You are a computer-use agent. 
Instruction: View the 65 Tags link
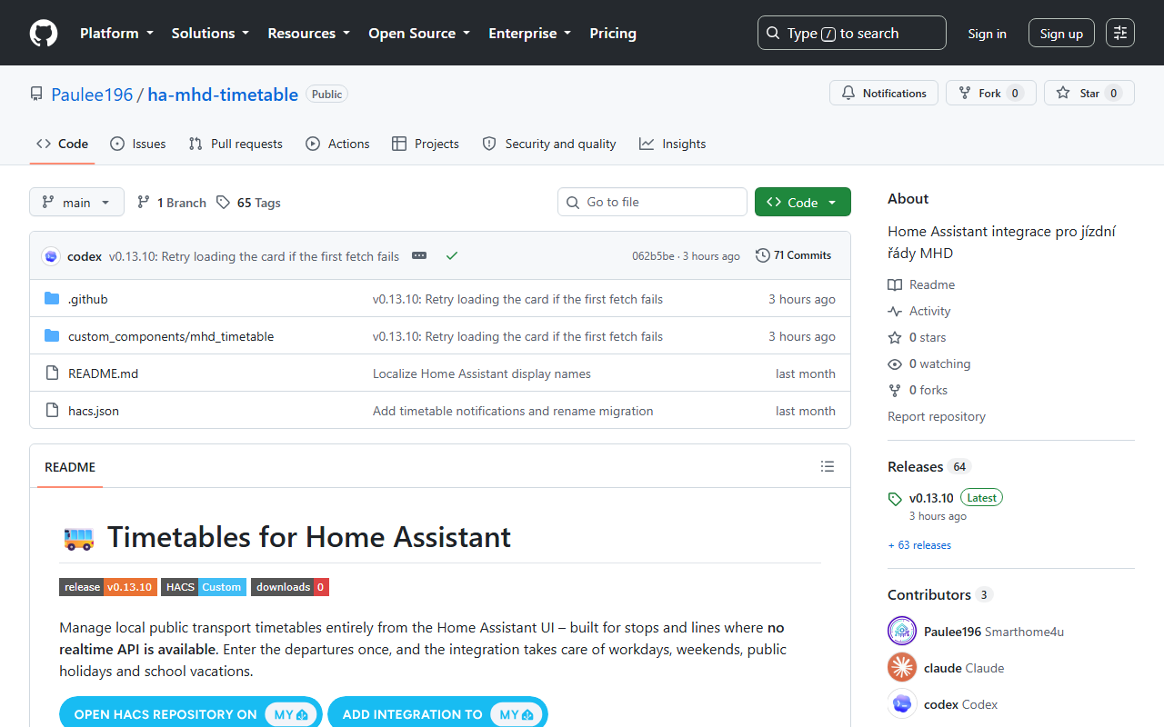tap(248, 203)
